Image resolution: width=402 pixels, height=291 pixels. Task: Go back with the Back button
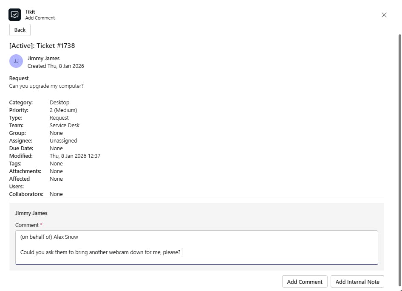point(20,30)
